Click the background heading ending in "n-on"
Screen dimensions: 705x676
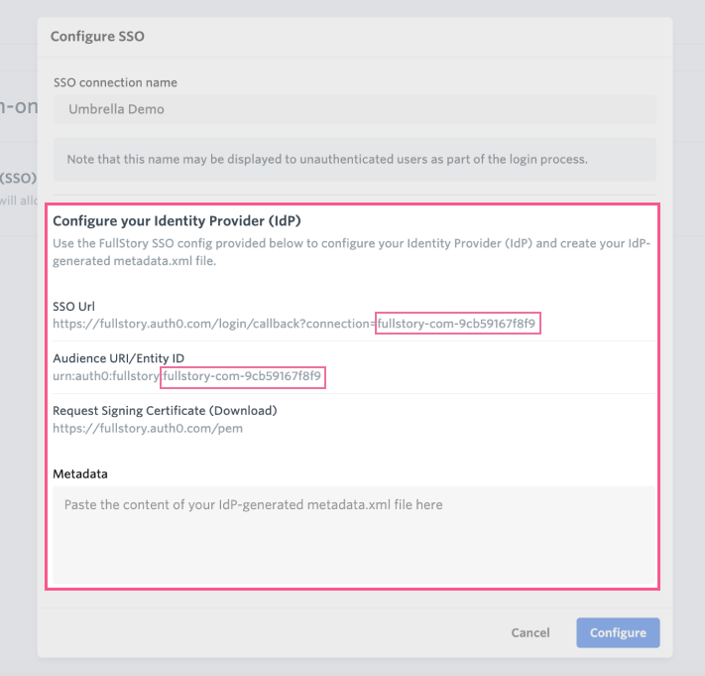pyautogui.click(x=18, y=107)
